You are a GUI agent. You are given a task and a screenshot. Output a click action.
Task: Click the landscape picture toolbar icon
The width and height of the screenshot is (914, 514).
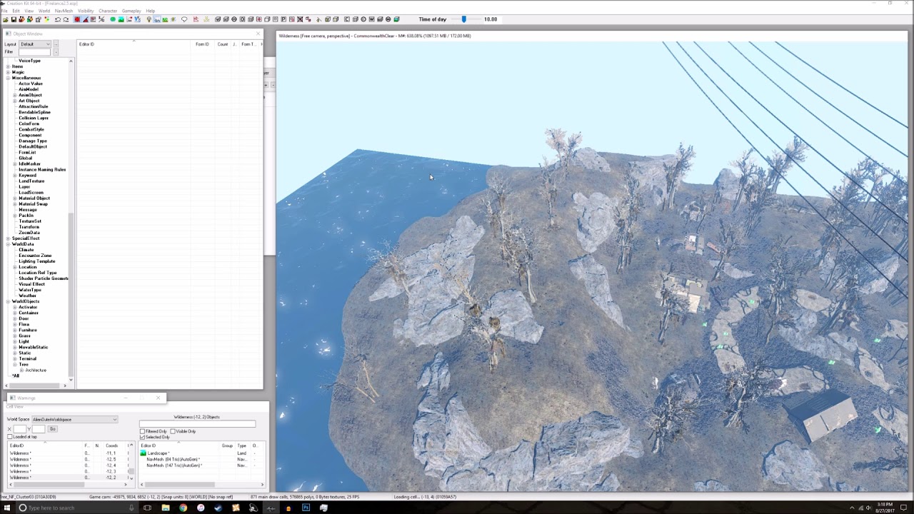point(121,19)
